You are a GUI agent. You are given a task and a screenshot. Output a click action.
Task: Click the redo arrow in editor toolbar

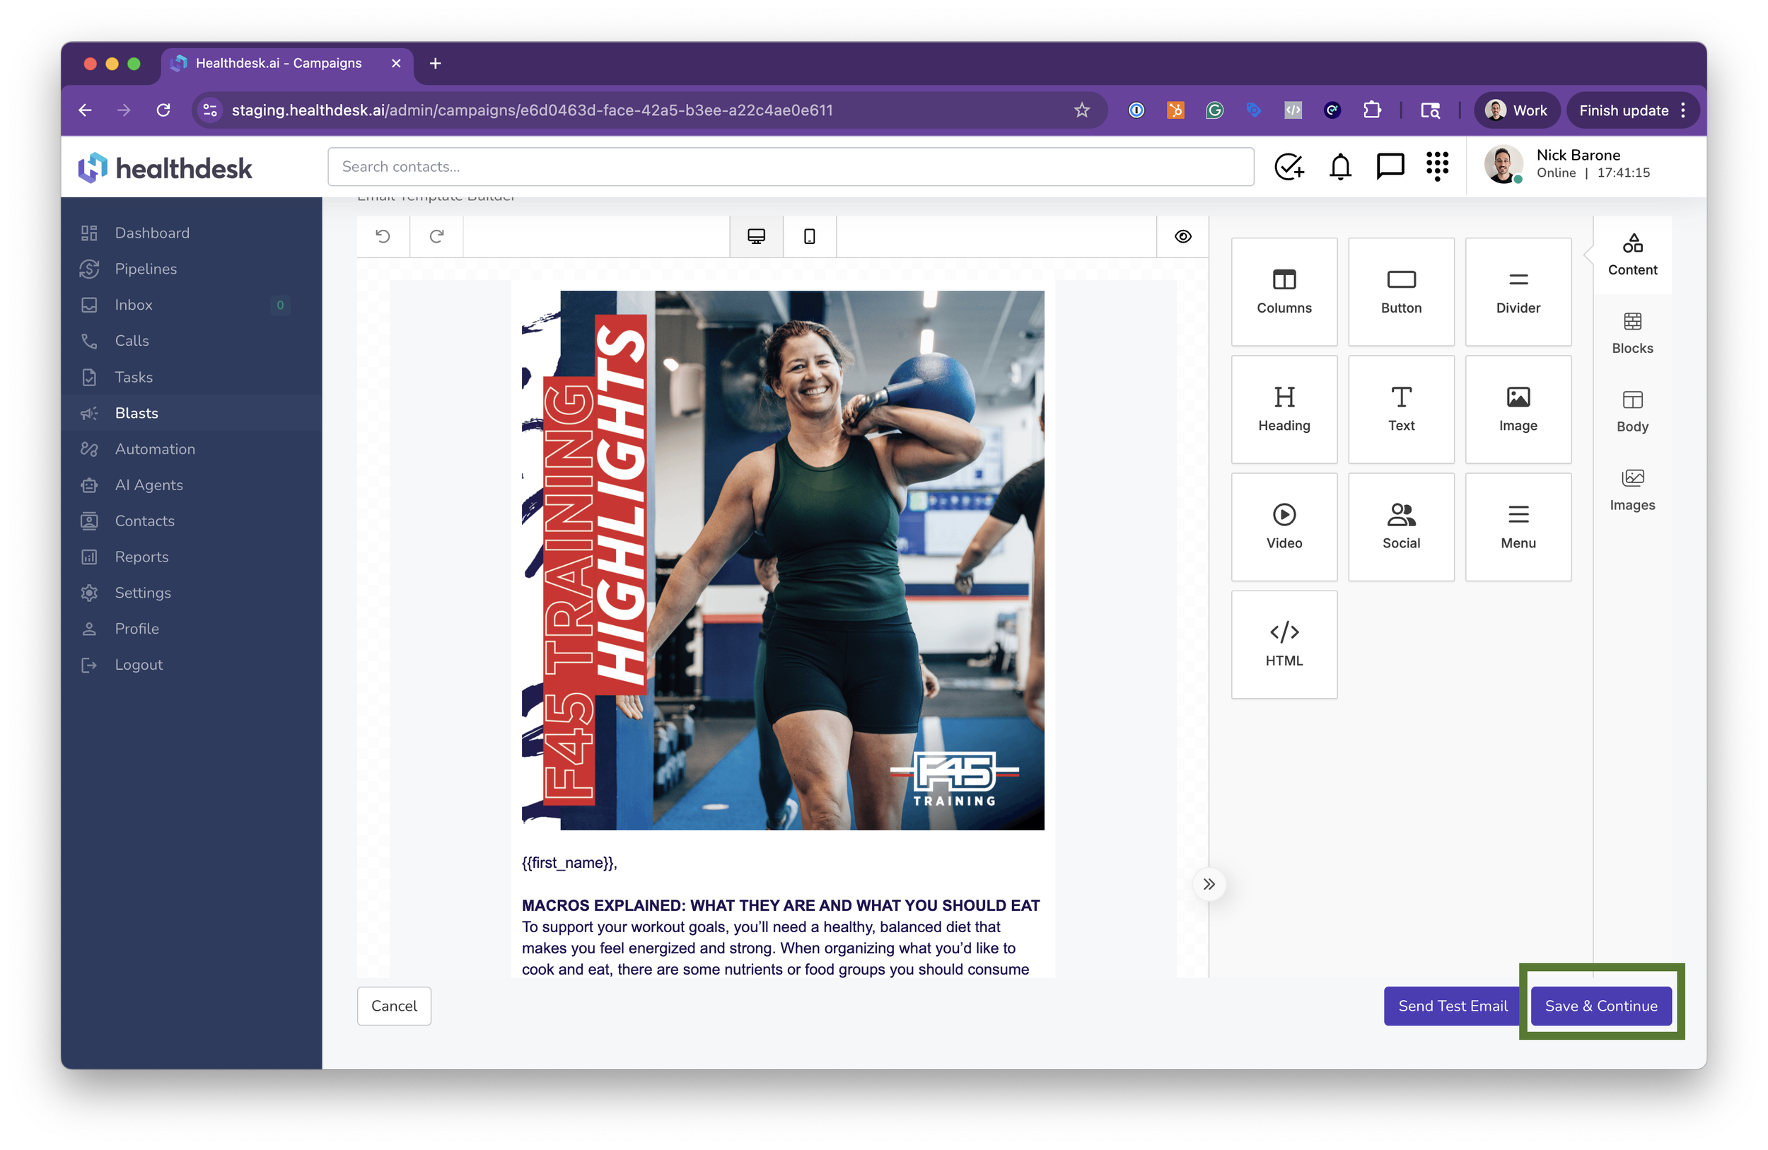coord(436,236)
